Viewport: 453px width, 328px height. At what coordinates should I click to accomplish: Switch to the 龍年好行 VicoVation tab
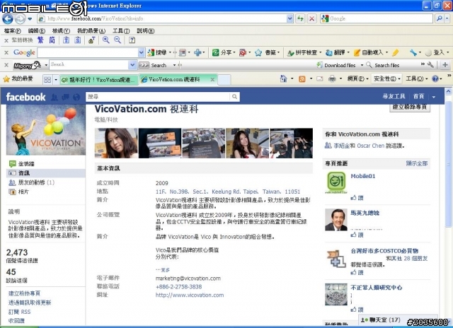pos(99,80)
